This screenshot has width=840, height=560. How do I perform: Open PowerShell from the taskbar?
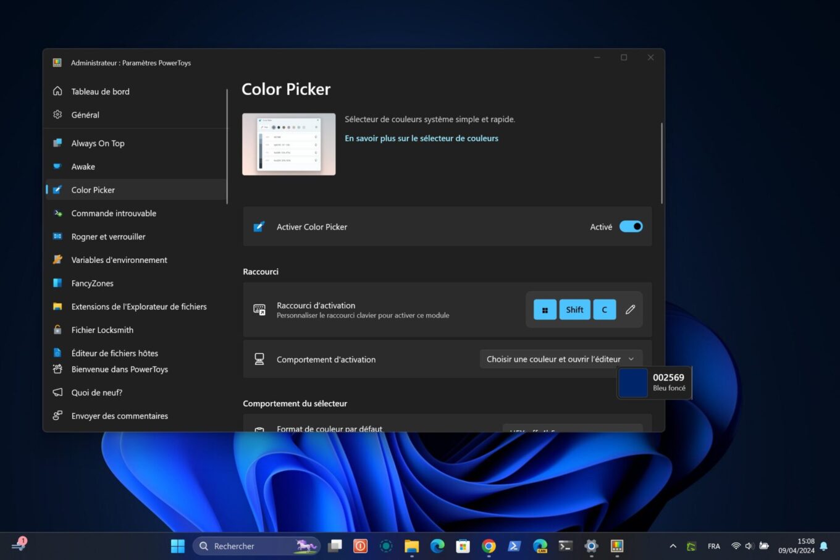coord(514,546)
